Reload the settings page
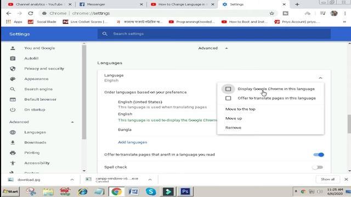The height and width of the screenshot is (197, 351). 31,13
